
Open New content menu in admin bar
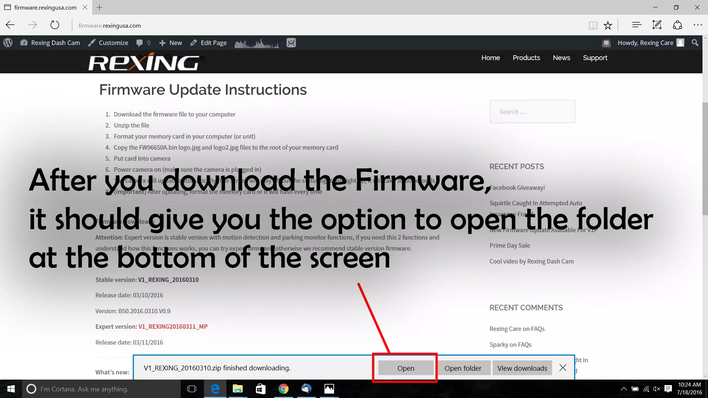click(171, 43)
